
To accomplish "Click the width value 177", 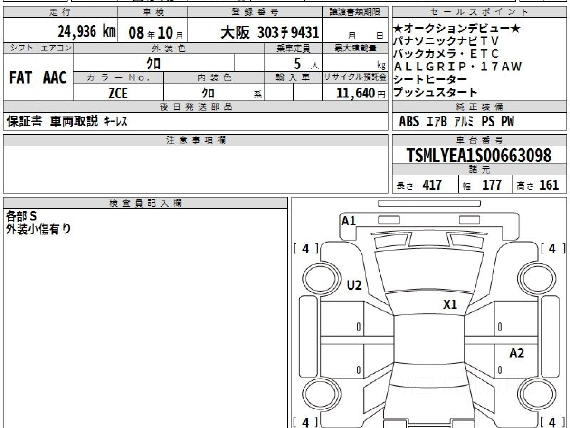I will click(x=492, y=185).
